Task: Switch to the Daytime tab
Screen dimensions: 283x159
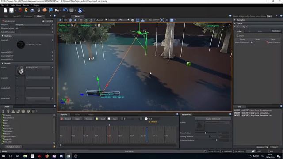Action: 64,115
